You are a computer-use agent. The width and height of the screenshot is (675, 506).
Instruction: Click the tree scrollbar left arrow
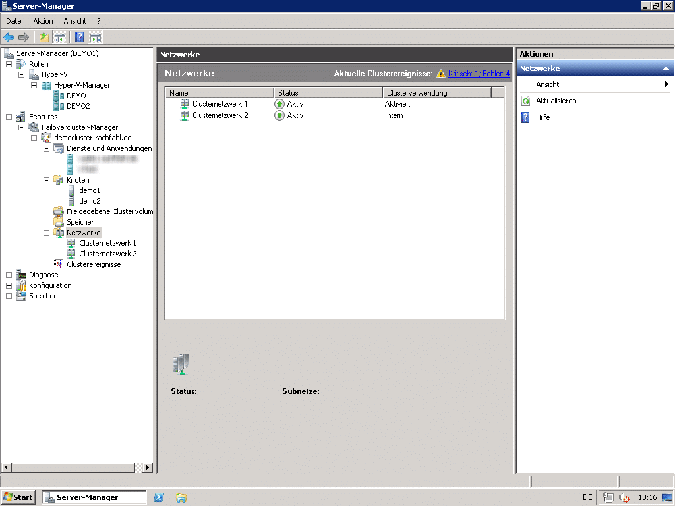(6, 467)
